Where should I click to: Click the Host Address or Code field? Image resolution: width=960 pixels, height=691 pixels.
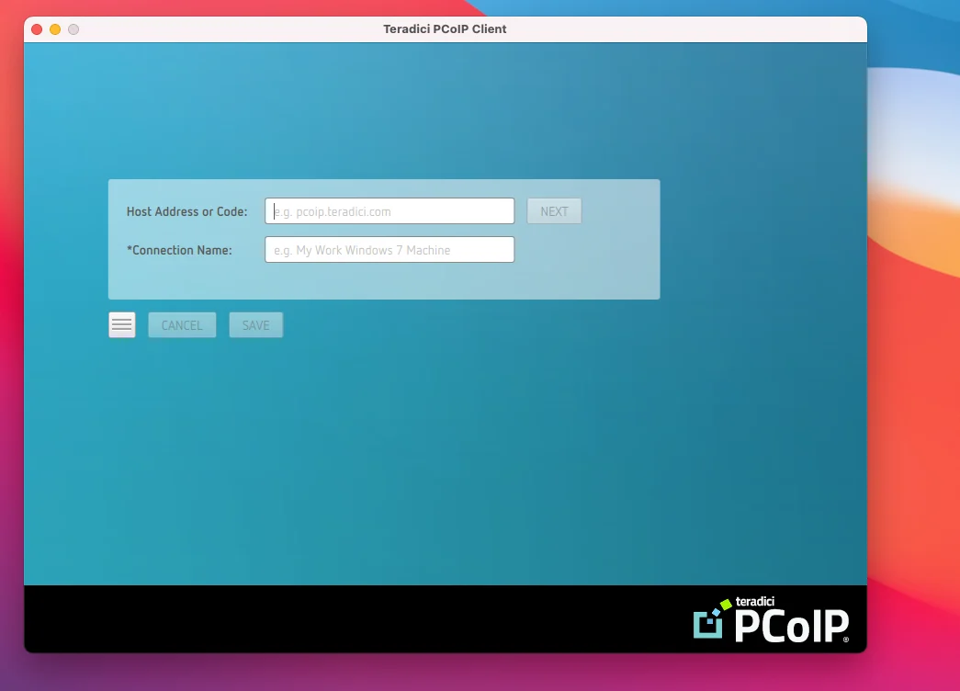390,210
